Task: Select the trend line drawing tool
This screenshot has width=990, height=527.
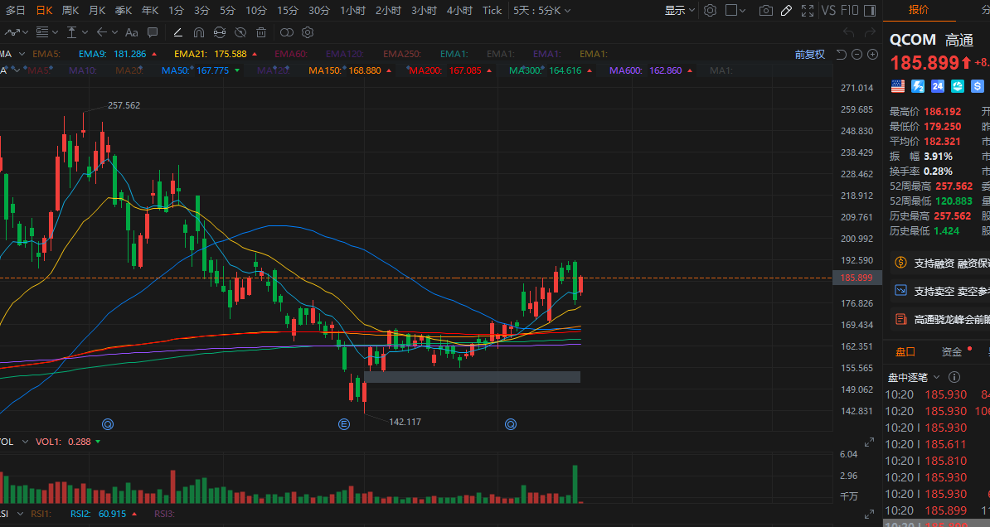Action: click(x=12, y=32)
